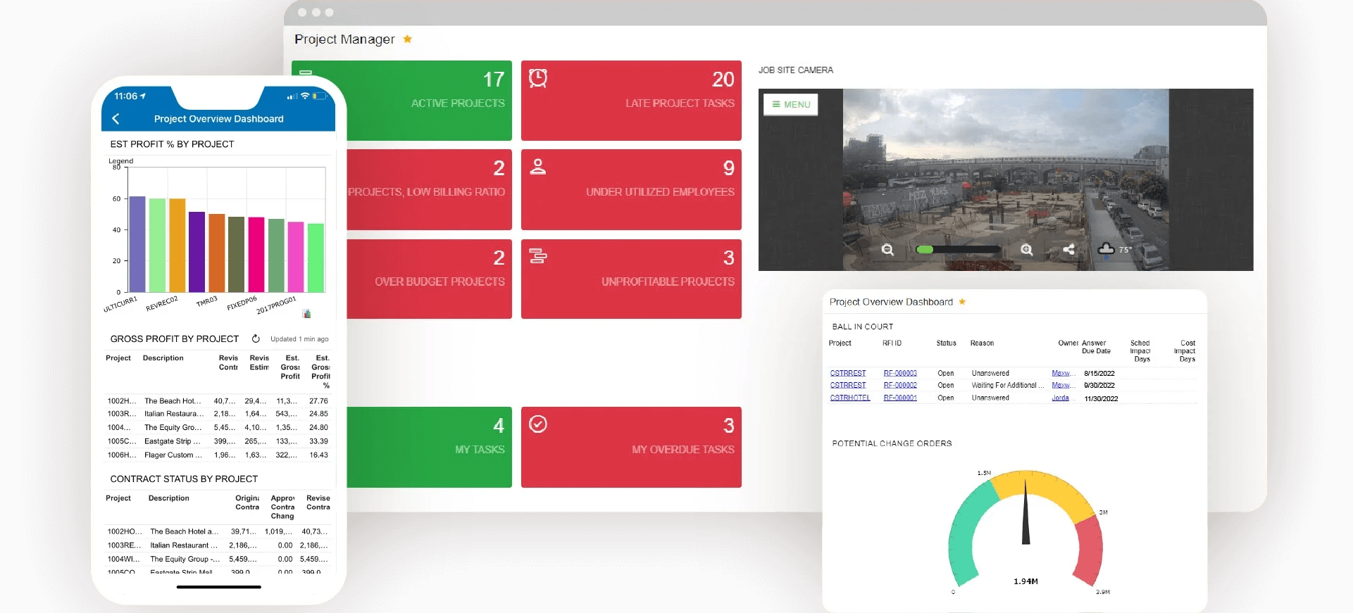Toggle the Project Overview Dashboard favorite star
The width and height of the screenshot is (1353, 613).
coord(962,302)
